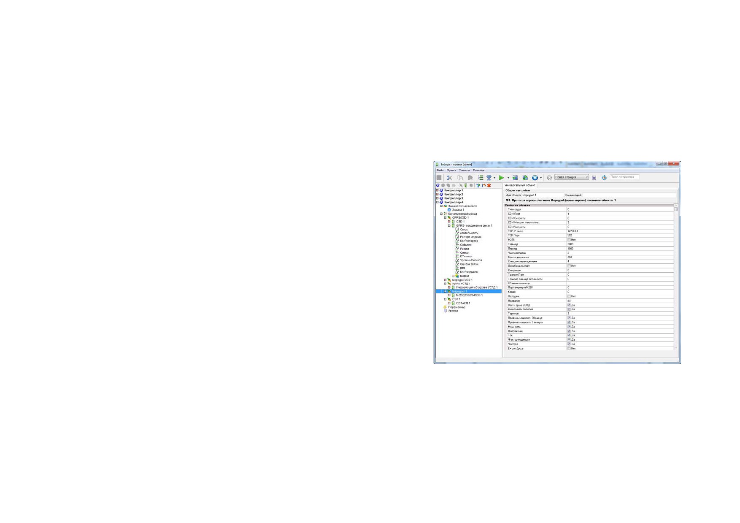Click the add controller icon above tree

438,185
